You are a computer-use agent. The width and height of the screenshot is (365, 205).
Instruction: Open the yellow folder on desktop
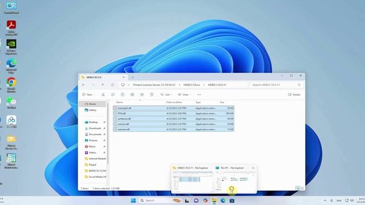[x=11, y=142]
